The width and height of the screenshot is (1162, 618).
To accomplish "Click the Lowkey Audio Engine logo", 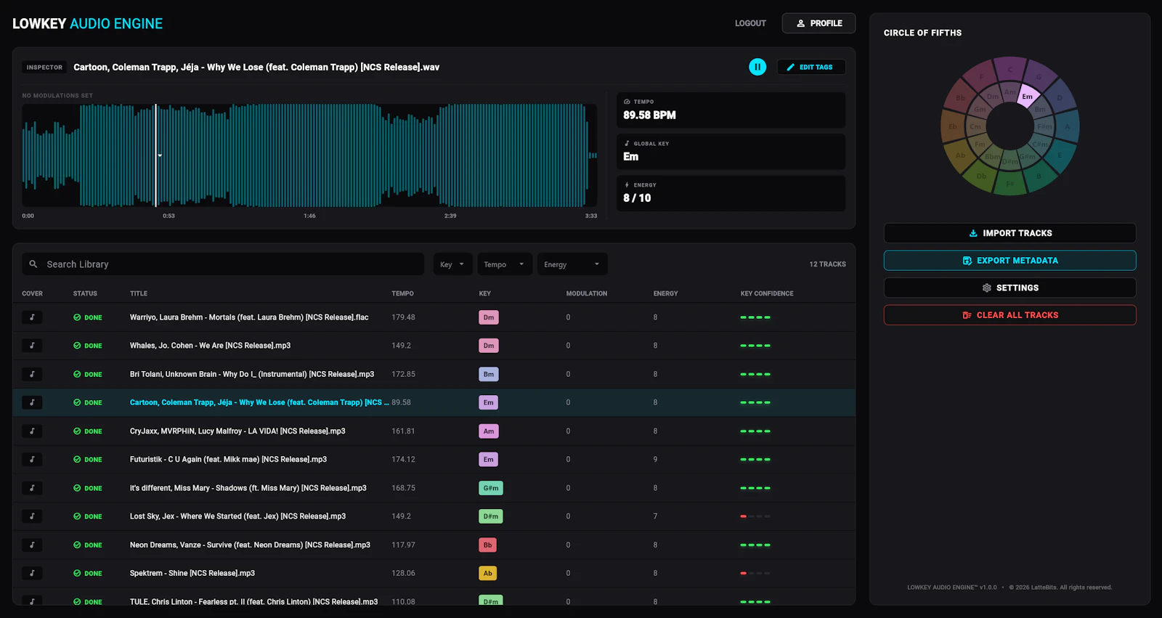I will 87,24.
